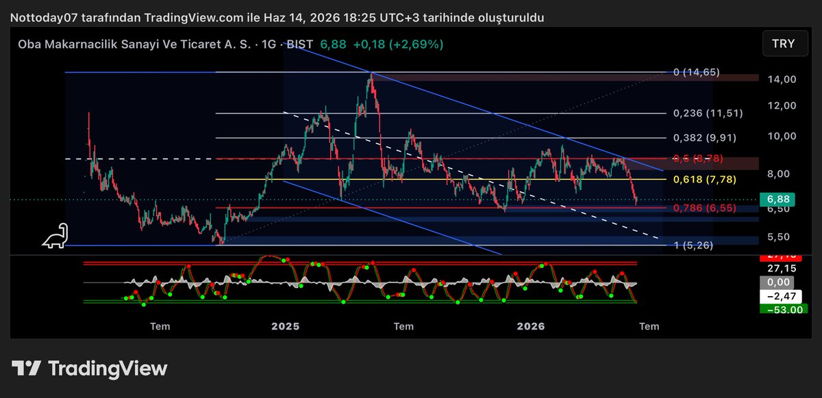This screenshot has width=822, height=398.
Task: Click the Tem label between 2025 and 2026
Action: pyautogui.click(x=403, y=326)
